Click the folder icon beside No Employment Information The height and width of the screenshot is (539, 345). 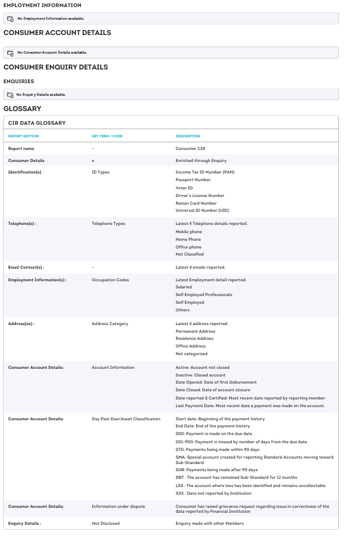(x=10, y=19)
